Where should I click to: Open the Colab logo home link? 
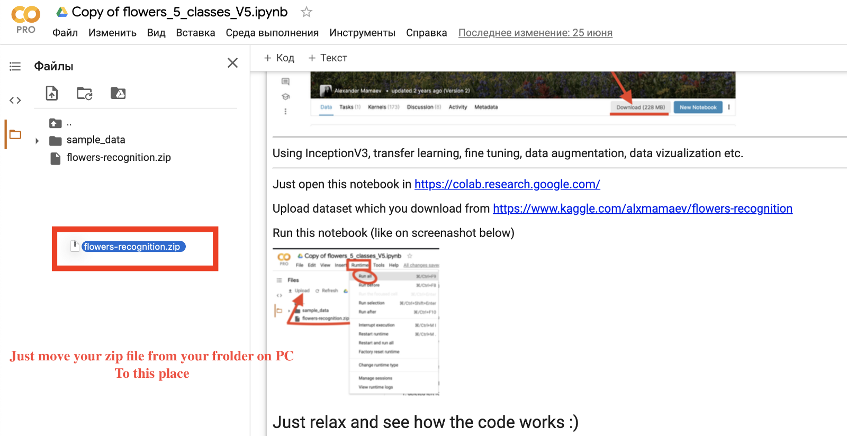tap(25, 20)
